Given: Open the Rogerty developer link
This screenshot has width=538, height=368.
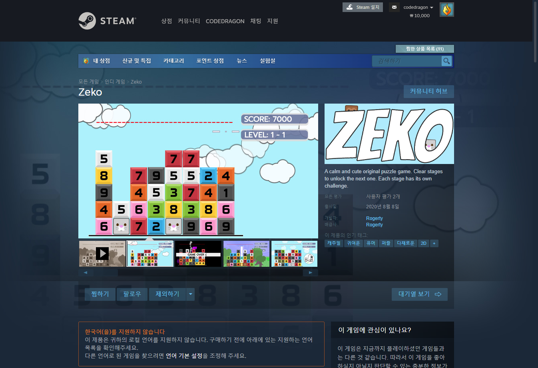Looking at the screenshot, I should pos(375,218).
